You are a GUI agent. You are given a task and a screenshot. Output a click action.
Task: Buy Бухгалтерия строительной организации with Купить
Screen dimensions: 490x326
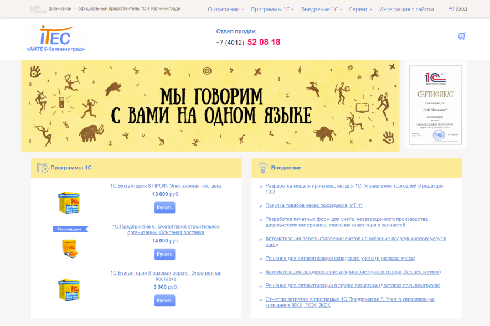[164, 254]
